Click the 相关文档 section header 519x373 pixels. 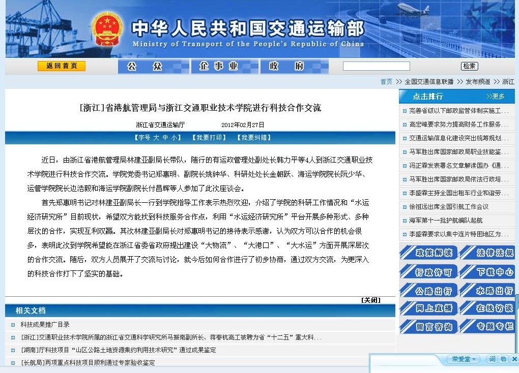[31, 310]
